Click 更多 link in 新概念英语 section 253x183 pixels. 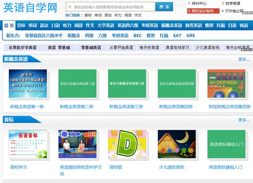coord(244,59)
